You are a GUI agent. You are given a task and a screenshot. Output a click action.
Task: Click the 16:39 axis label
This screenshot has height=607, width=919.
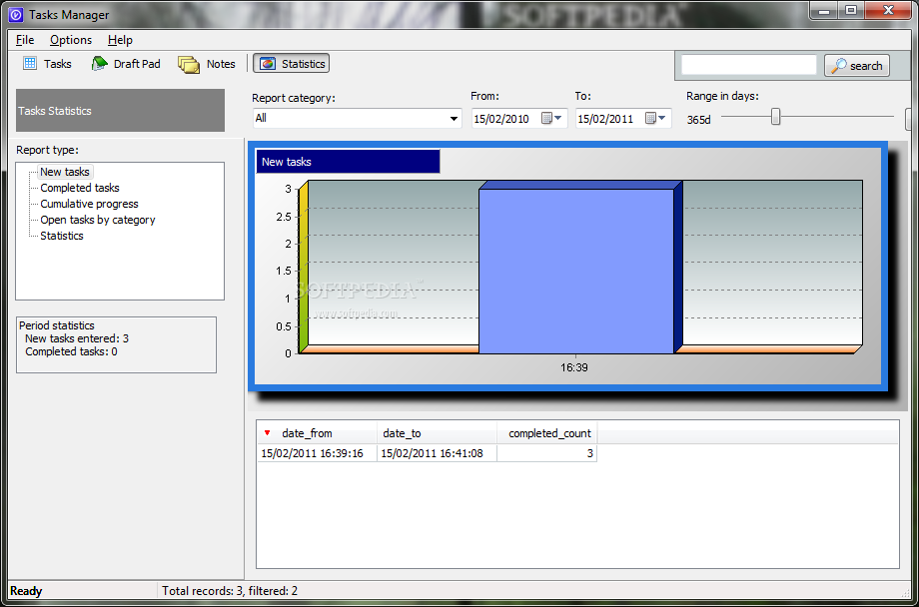pyautogui.click(x=573, y=368)
